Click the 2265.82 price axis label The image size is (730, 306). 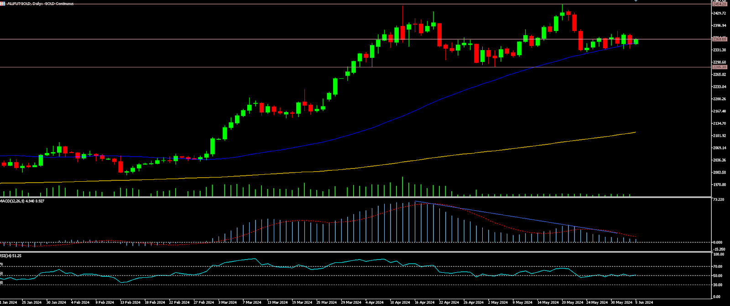coord(720,74)
